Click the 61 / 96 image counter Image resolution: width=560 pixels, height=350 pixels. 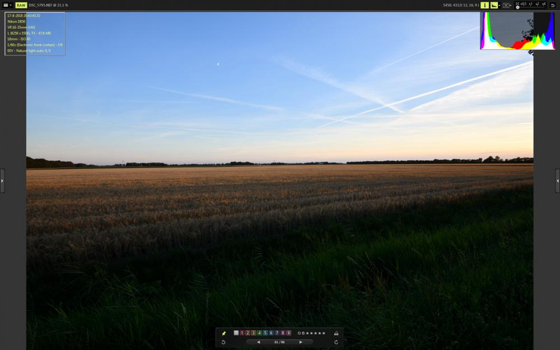click(x=279, y=342)
